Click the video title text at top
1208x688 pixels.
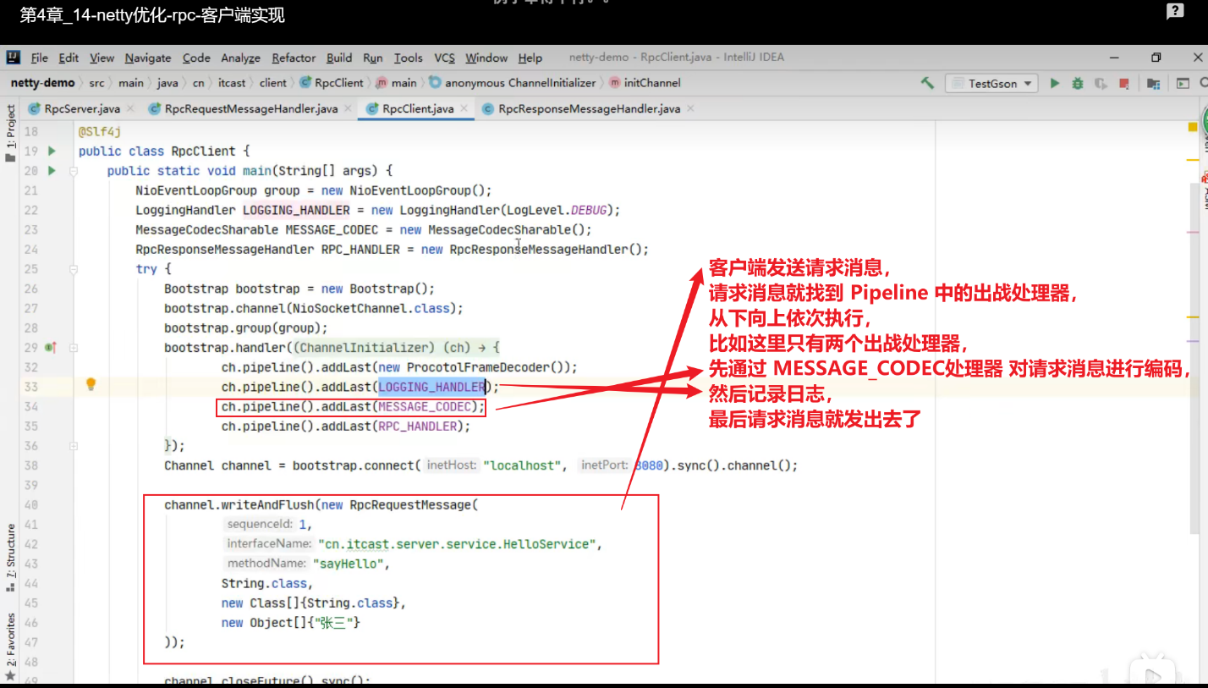click(x=152, y=14)
